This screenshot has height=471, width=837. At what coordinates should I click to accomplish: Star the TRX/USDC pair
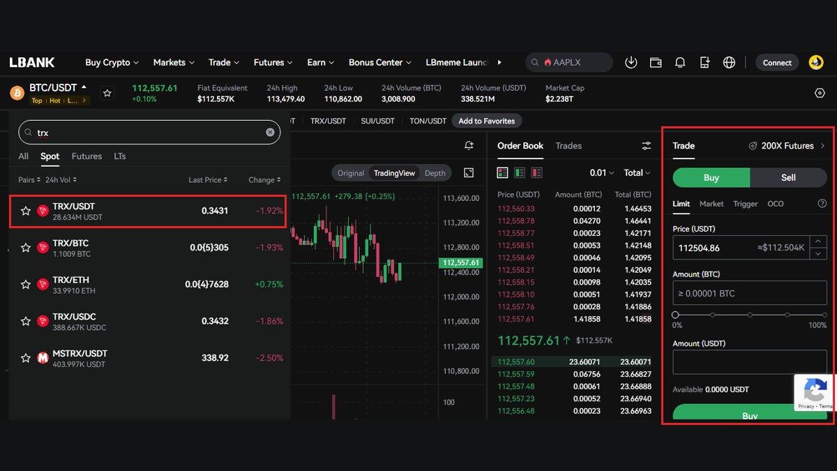(x=26, y=321)
